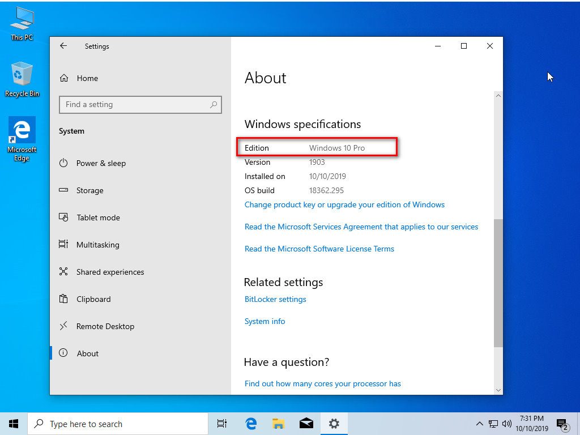
Task: Show hidden system tray icons
Action: point(479,424)
